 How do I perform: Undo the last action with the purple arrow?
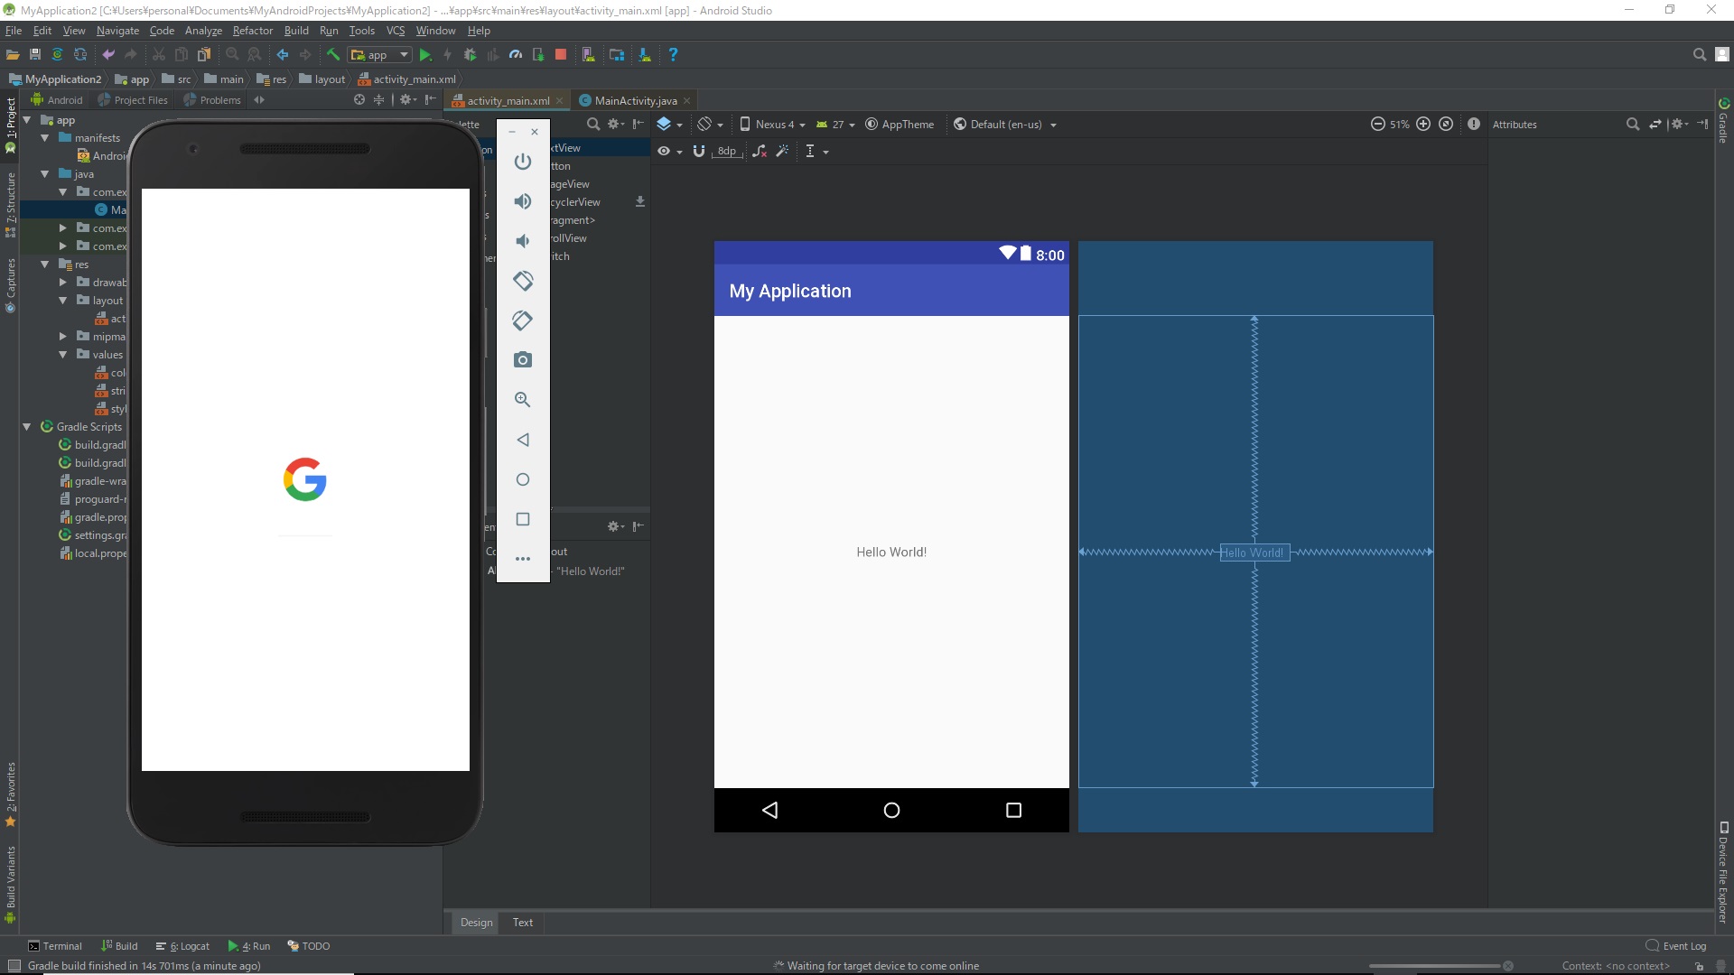coord(108,55)
